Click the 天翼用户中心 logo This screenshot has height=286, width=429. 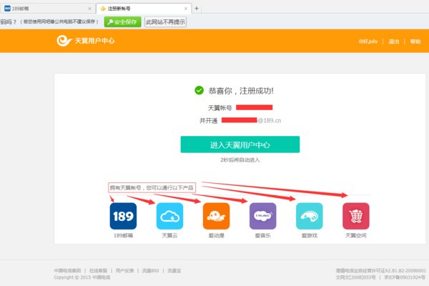(86, 41)
